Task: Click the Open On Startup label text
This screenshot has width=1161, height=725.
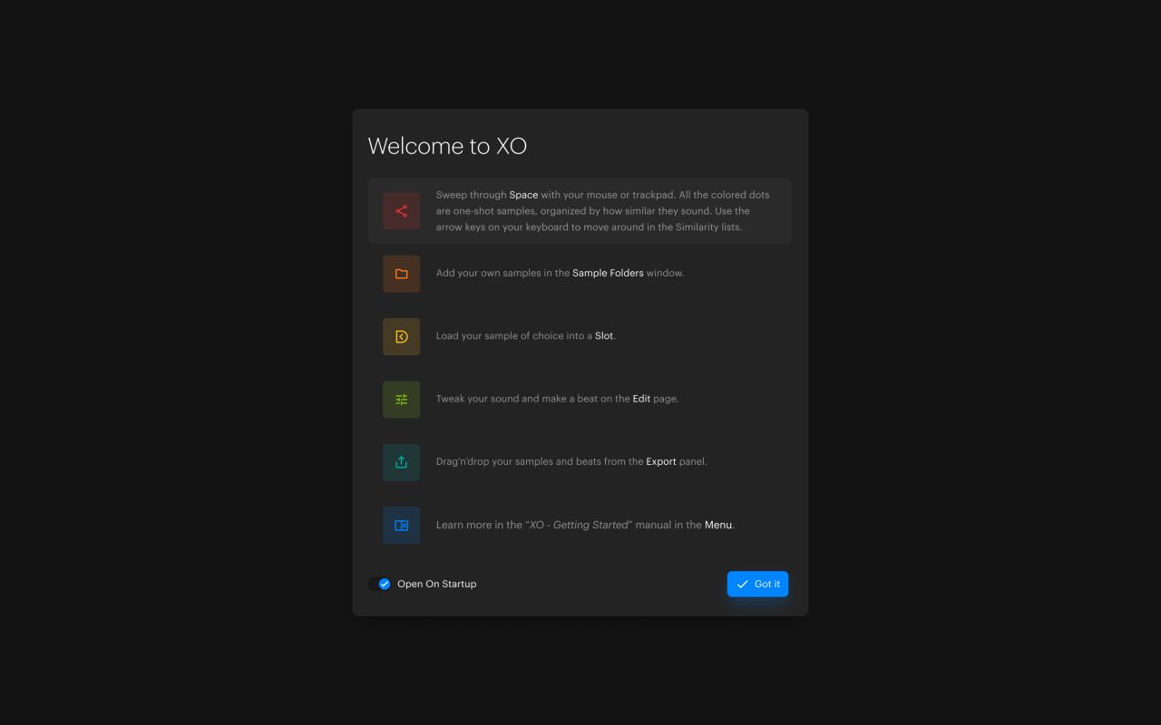Action: point(436,585)
